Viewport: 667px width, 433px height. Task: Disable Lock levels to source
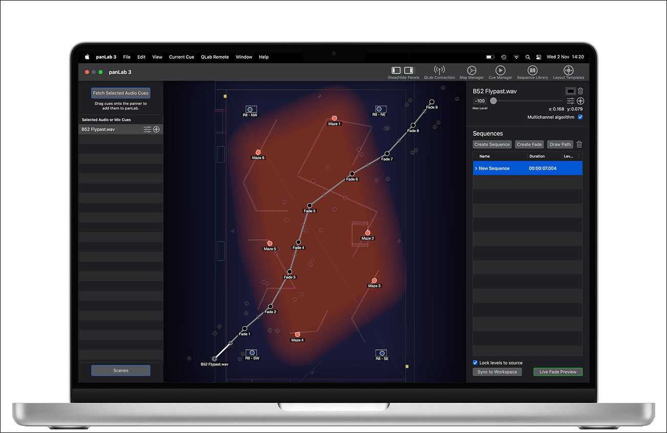point(475,362)
